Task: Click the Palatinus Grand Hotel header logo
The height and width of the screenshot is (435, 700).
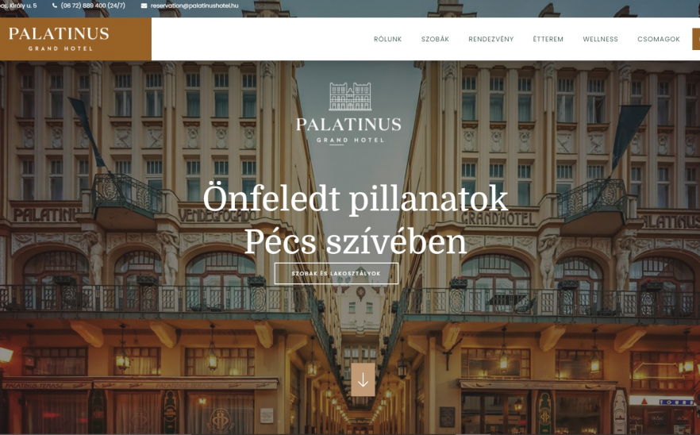Action: coord(75,39)
